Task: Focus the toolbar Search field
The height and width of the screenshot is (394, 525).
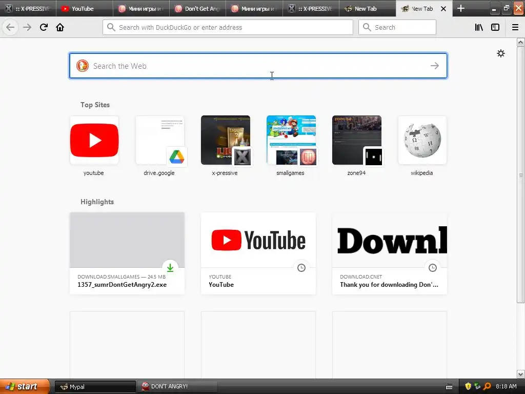Action: [x=397, y=27]
